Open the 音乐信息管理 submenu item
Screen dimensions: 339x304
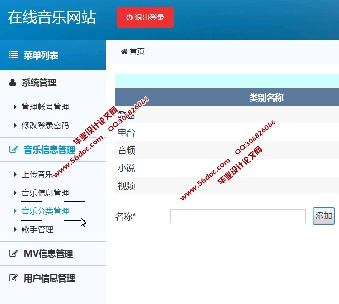point(45,193)
